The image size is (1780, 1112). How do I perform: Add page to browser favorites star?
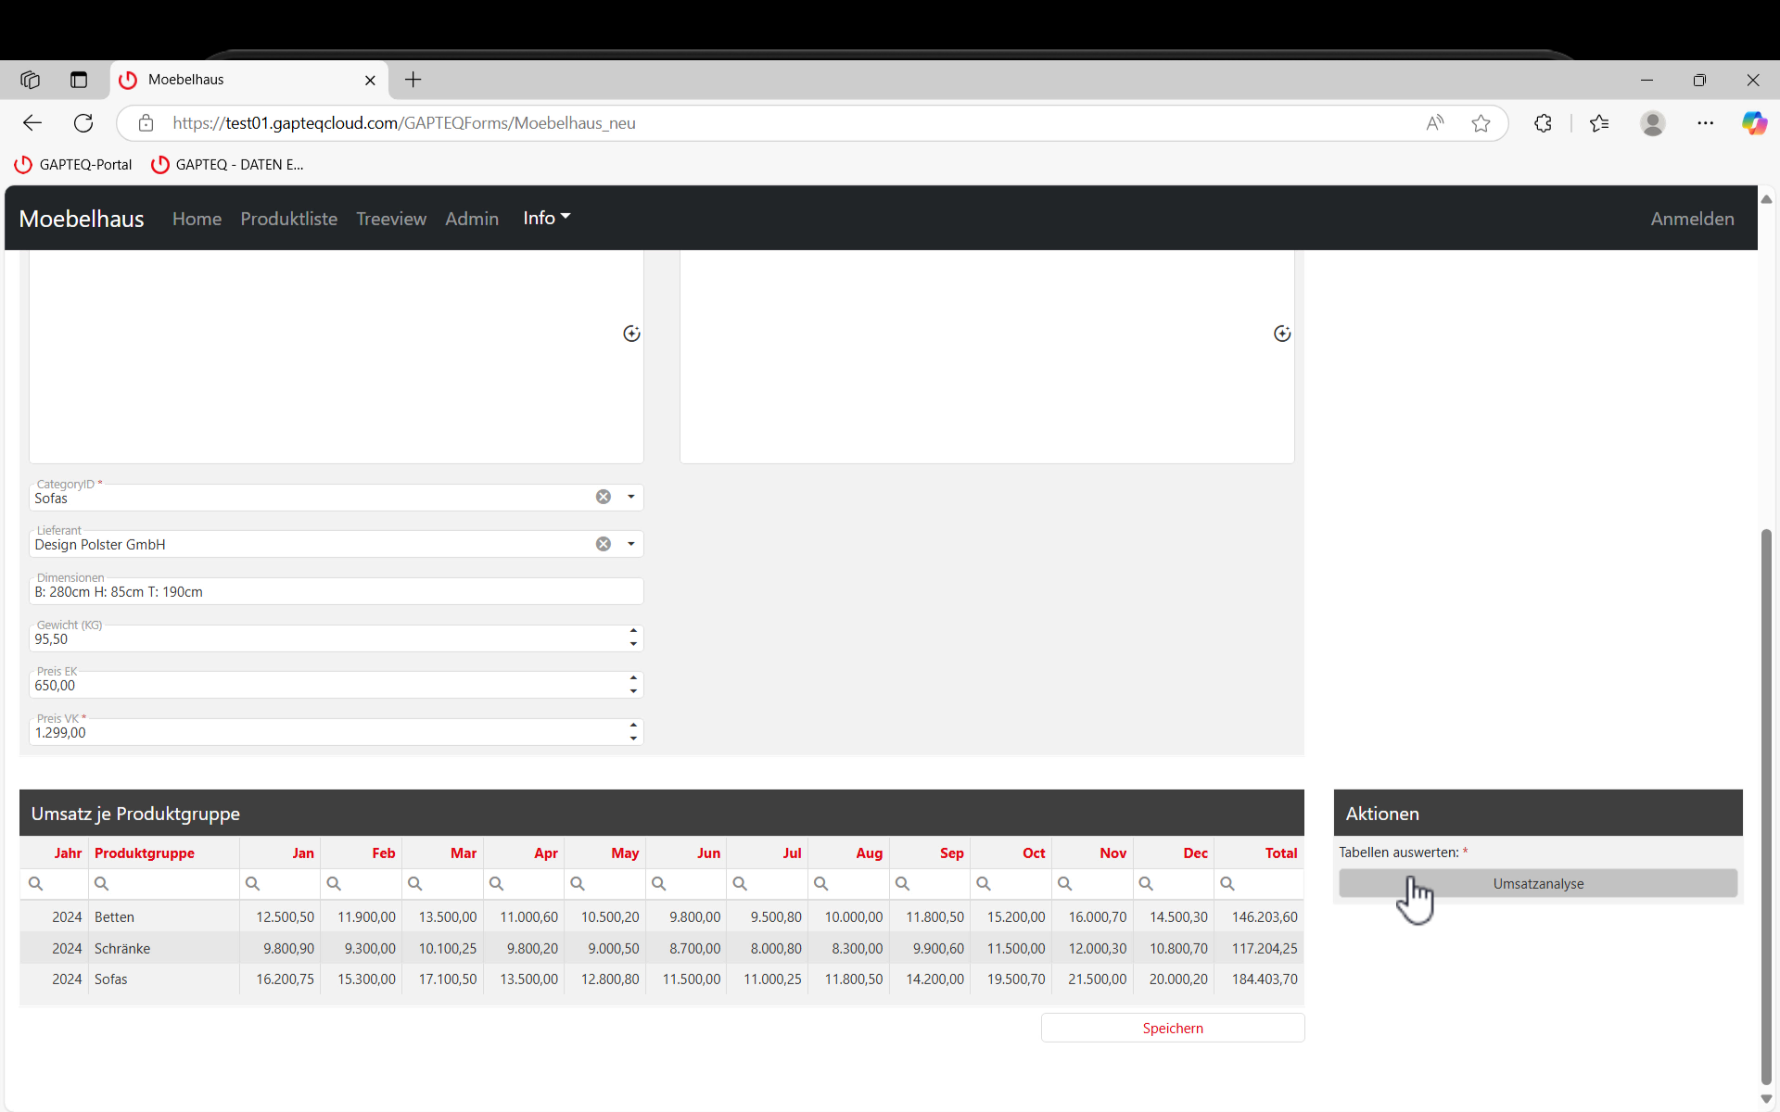[1481, 123]
